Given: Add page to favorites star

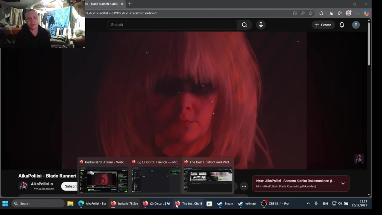Looking at the screenshot, I should pyautogui.click(x=311, y=13).
